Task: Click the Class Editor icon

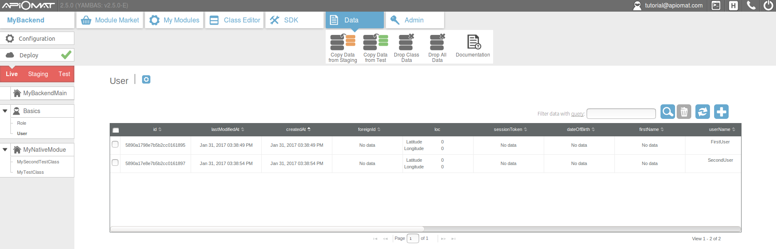Action: click(214, 20)
